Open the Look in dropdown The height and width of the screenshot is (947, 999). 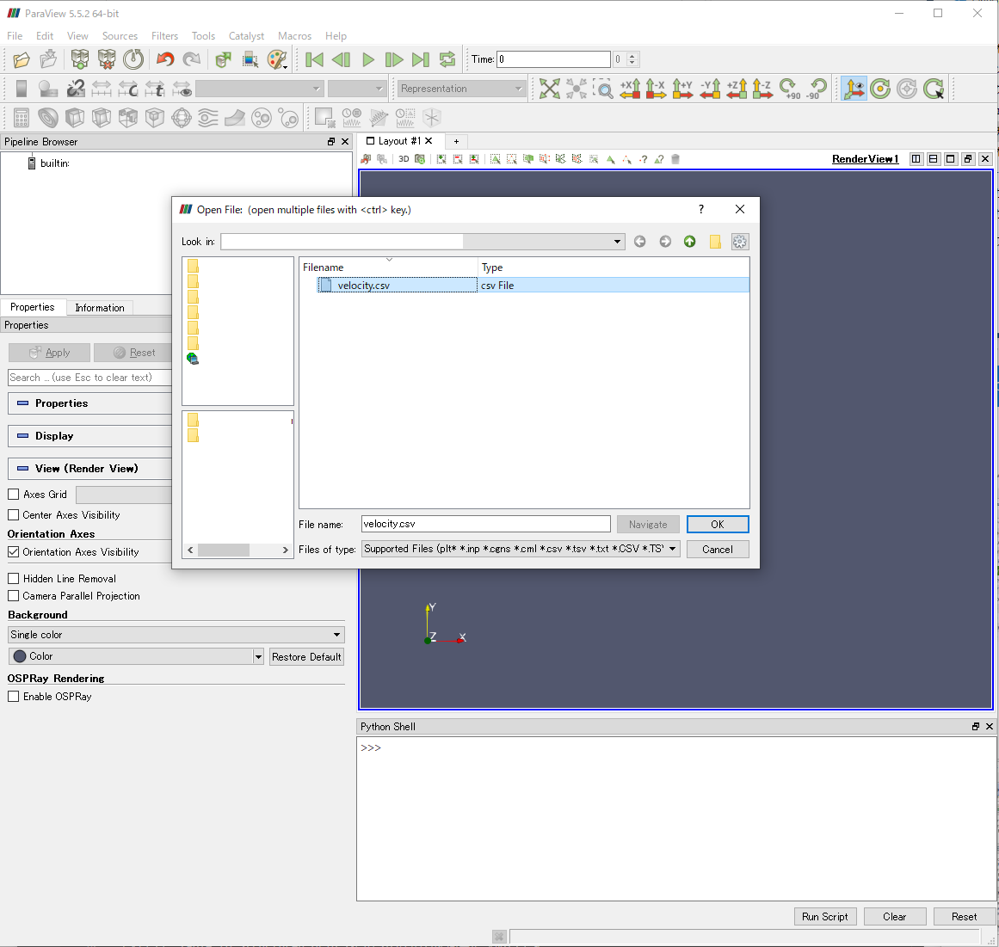616,242
